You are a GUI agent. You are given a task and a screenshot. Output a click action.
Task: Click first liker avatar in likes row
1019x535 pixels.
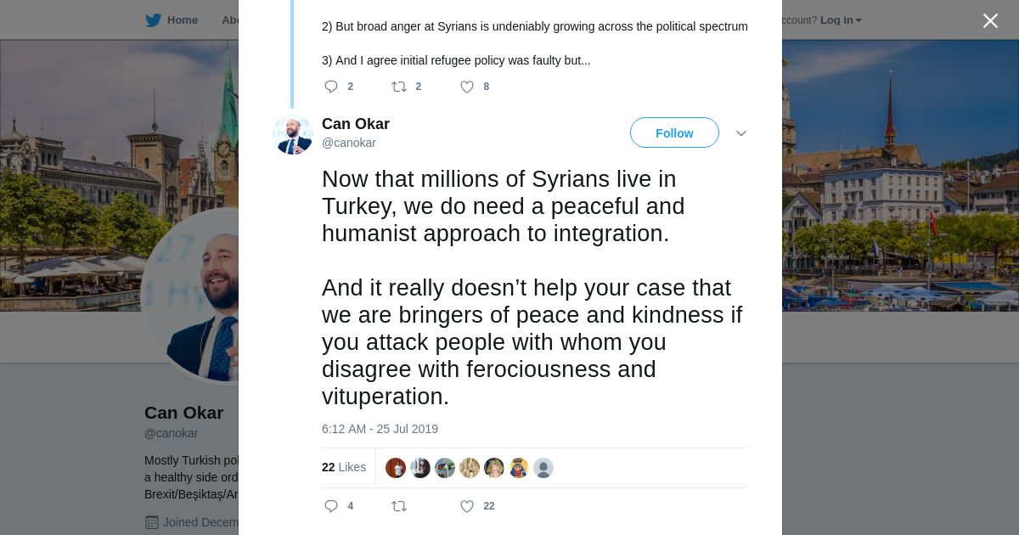tap(396, 468)
